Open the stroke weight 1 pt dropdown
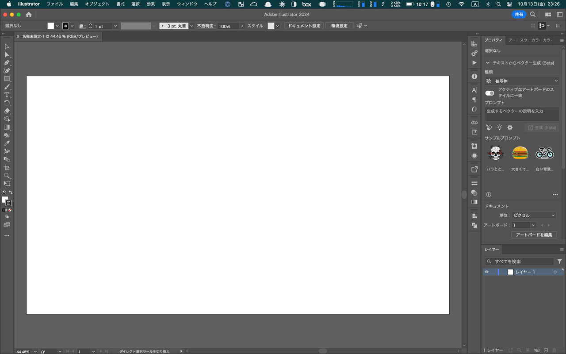This screenshot has width=566, height=354. click(115, 26)
